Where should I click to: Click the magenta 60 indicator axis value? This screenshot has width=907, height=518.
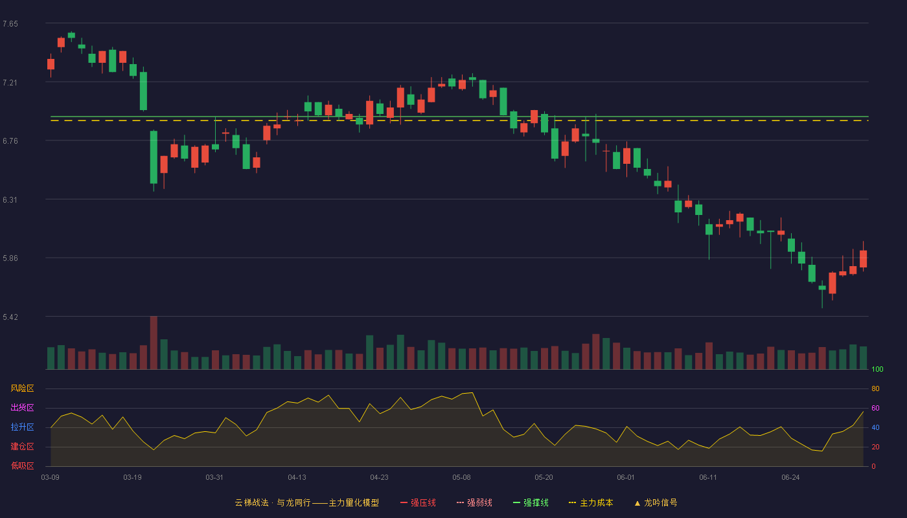coord(875,408)
